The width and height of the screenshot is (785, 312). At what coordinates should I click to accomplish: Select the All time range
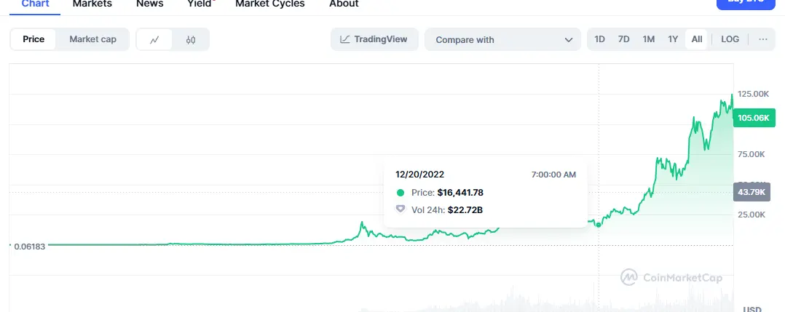click(697, 39)
